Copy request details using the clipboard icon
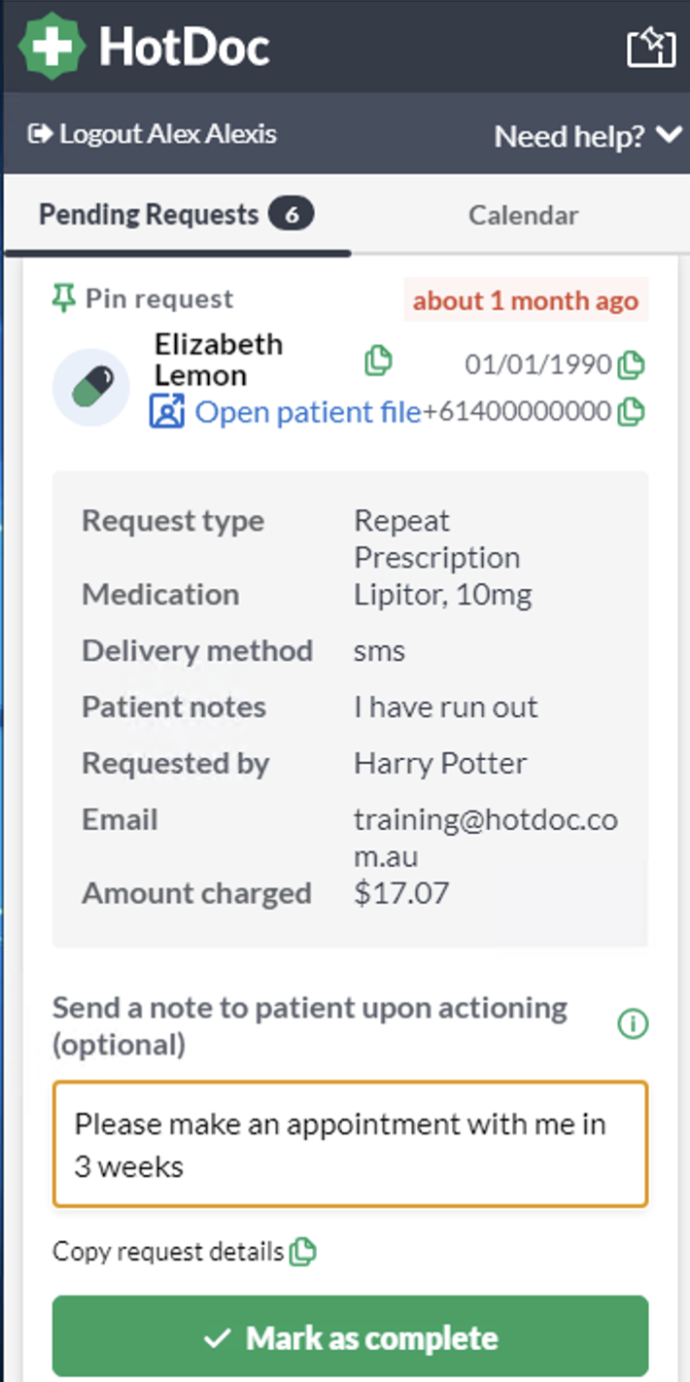 (x=301, y=1253)
